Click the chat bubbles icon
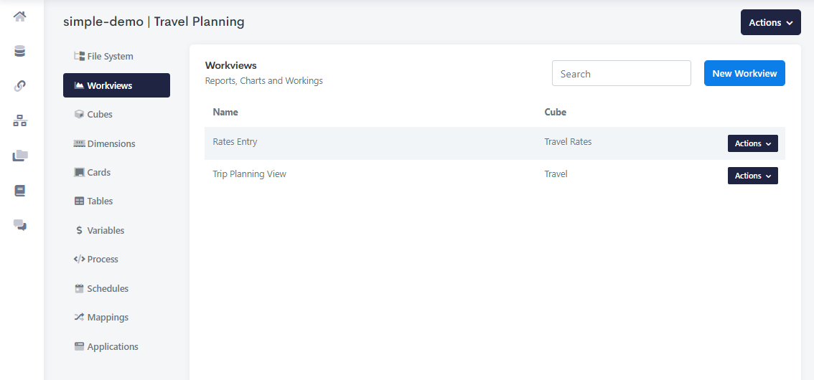Viewport: 814px width, 380px height. (20, 225)
